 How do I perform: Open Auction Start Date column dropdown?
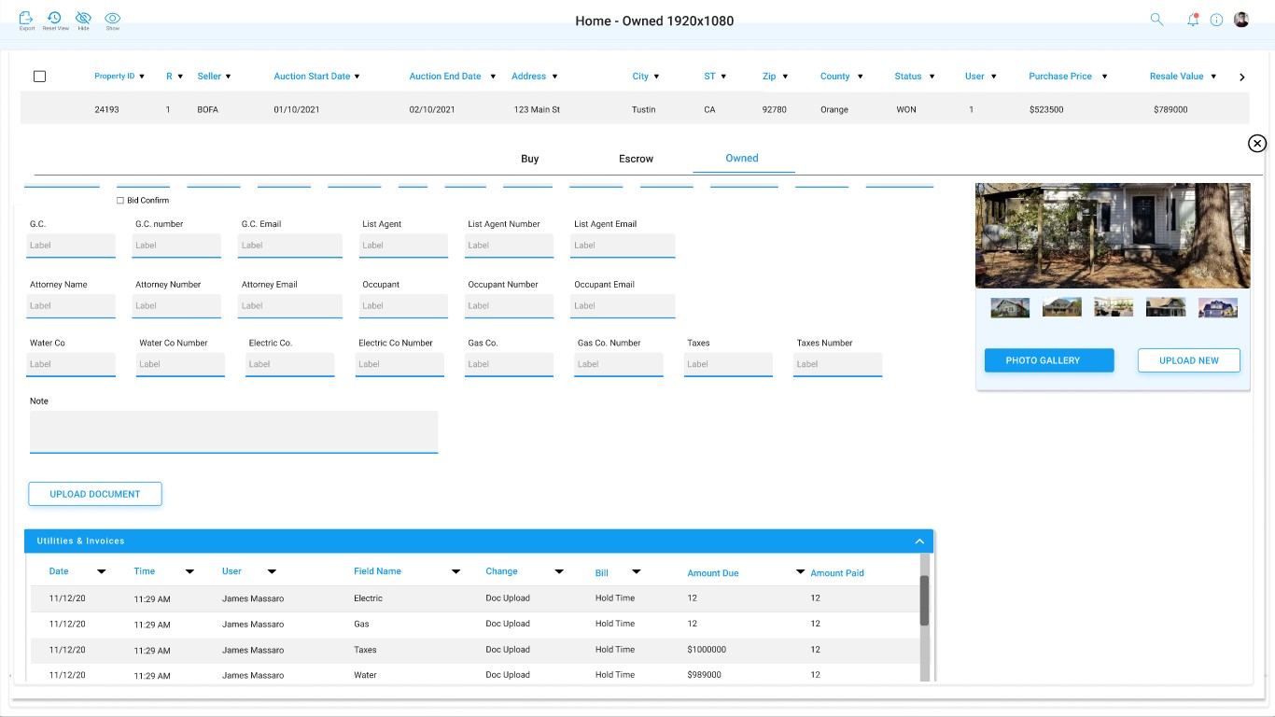pos(357,77)
